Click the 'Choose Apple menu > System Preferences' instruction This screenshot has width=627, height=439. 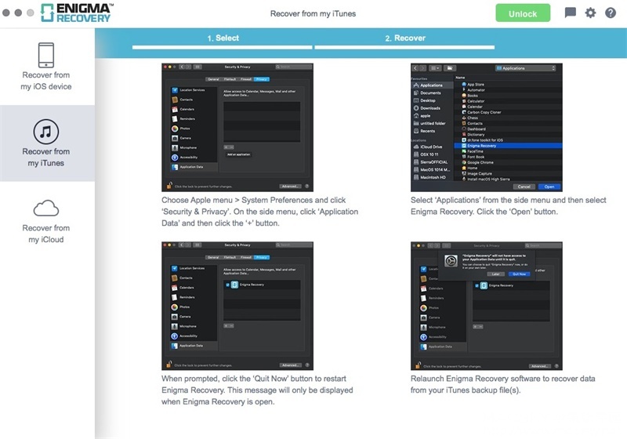[260, 212]
